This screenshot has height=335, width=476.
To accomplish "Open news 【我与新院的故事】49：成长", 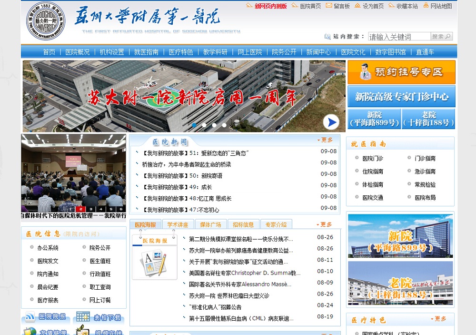I will [177, 187].
